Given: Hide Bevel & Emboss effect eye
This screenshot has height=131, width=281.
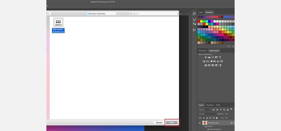Looking at the screenshot, I should coord(208,129).
